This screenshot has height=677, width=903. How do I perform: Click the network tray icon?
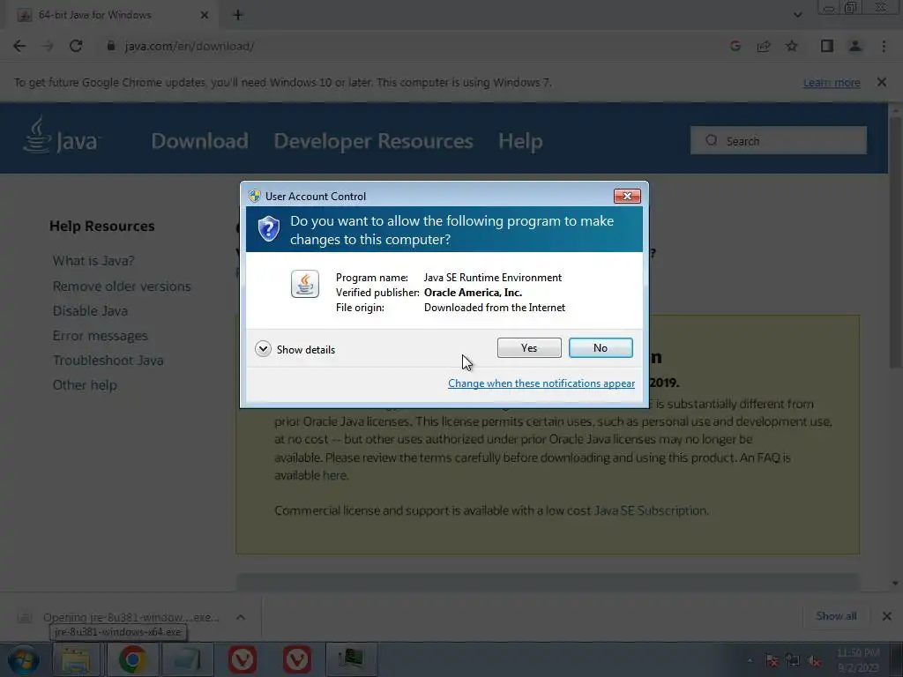pos(793,661)
